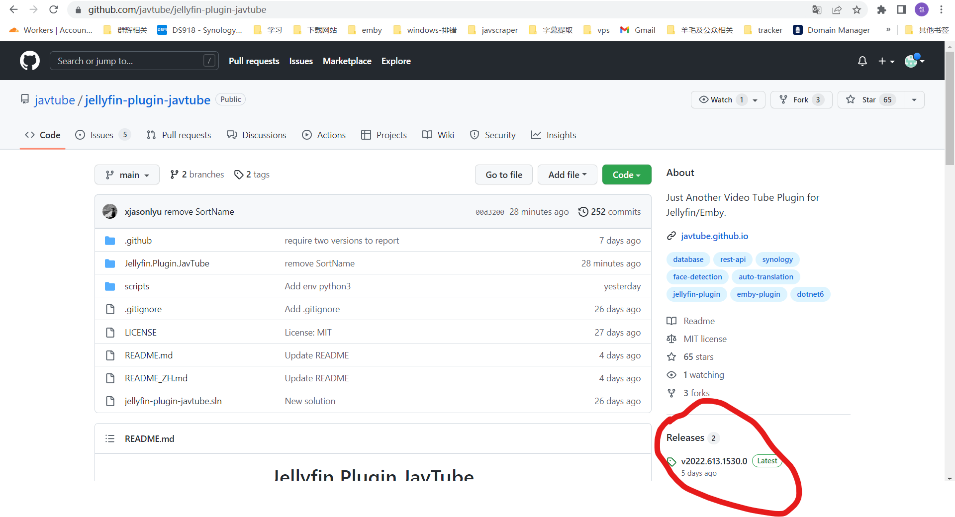This screenshot has height=517, width=955.
Task: Open the notifications bell
Action: pyautogui.click(x=862, y=61)
